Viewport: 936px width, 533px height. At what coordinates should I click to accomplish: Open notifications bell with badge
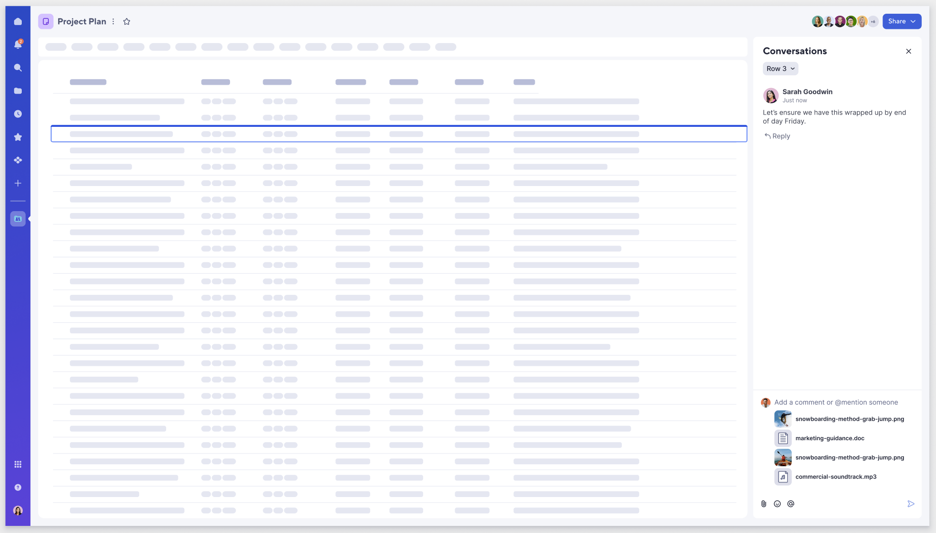tap(18, 44)
